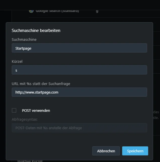
Task: Click the 'Inaktive Kürzel' heading below dialog
Action: [30, 161]
